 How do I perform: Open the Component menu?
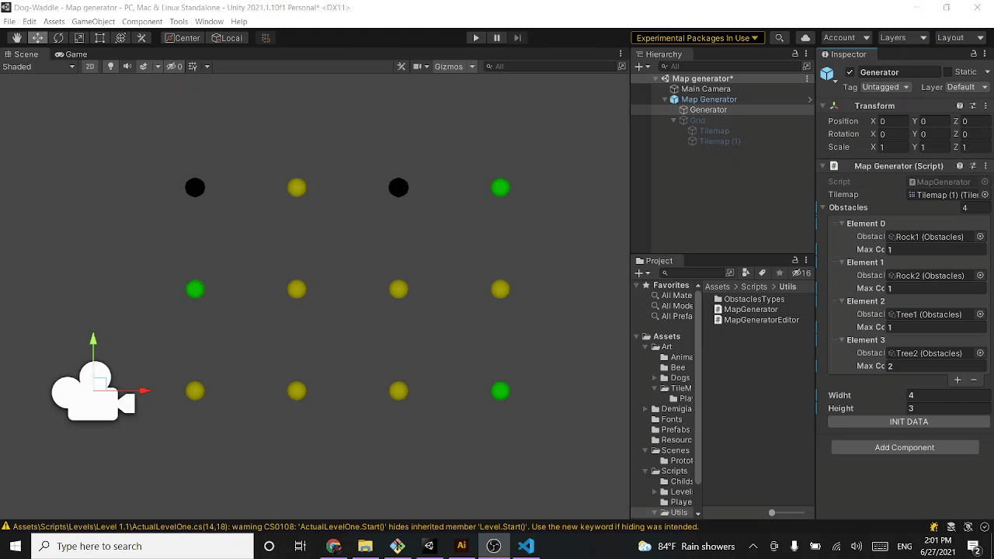coord(142,22)
